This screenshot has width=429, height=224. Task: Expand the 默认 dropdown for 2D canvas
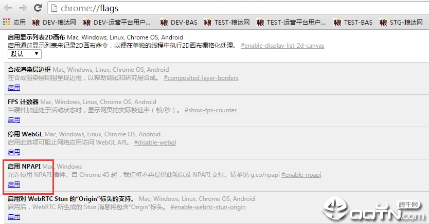pyautogui.click(x=25, y=54)
